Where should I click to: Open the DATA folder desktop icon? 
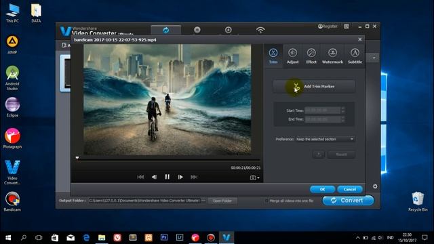click(x=36, y=13)
